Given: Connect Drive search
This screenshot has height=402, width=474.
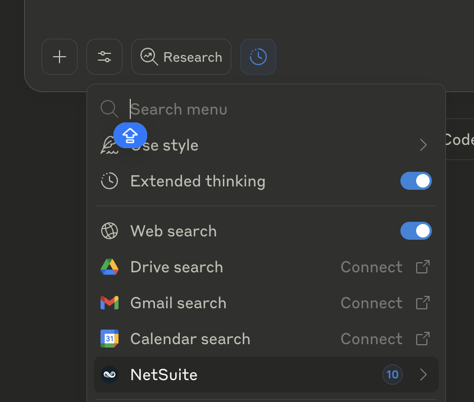Looking at the screenshot, I should click(x=372, y=267).
